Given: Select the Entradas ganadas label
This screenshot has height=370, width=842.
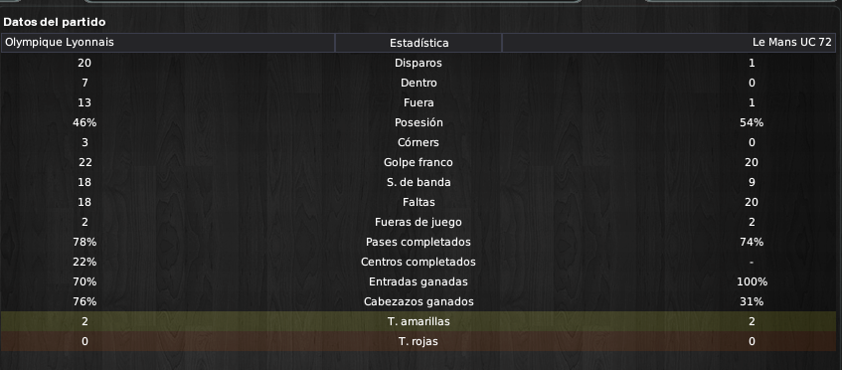Looking at the screenshot, I should click(x=419, y=281).
